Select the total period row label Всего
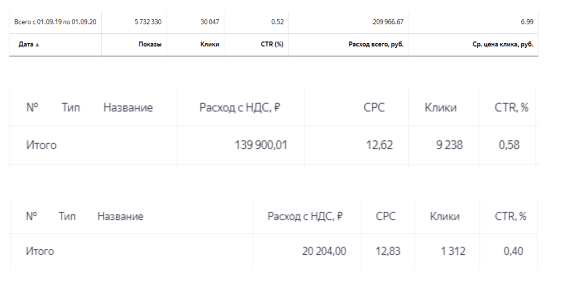The width and height of the screenshot is (565, 283). click(55, 22)
